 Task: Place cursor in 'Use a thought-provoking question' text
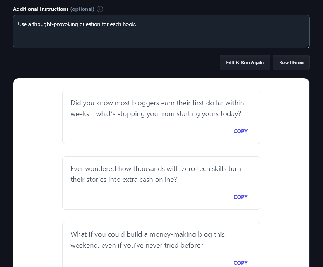pos(77,24)
